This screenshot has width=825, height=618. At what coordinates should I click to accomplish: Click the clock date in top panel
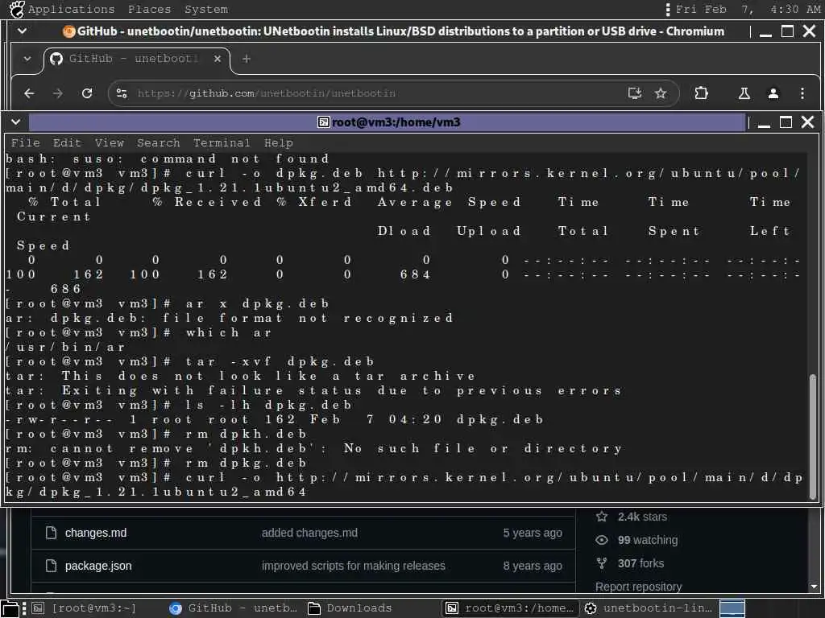(x=748, y=10)
